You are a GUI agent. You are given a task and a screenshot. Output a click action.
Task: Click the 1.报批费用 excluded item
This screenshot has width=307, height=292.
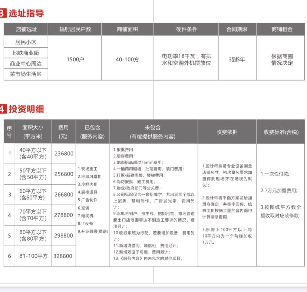click(x=124, y=149)
